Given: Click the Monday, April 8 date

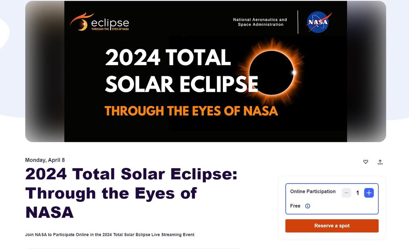Looking at the screenshot, I should [x=45, y=160].
